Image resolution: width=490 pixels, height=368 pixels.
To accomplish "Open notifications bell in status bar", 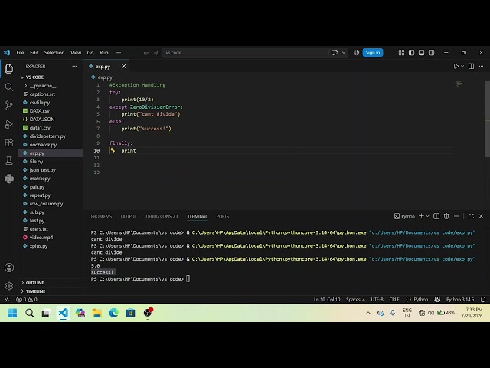I will point(483,300).
